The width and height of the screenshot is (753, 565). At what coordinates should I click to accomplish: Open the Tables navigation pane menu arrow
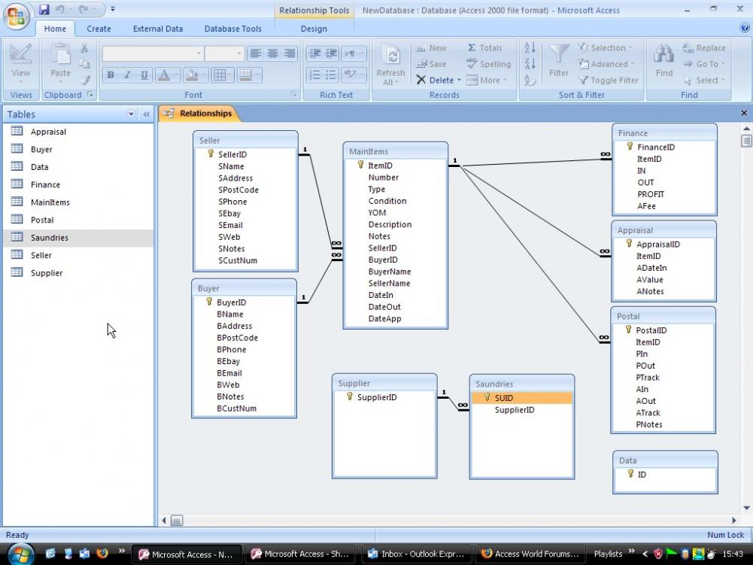click(131, 114)
